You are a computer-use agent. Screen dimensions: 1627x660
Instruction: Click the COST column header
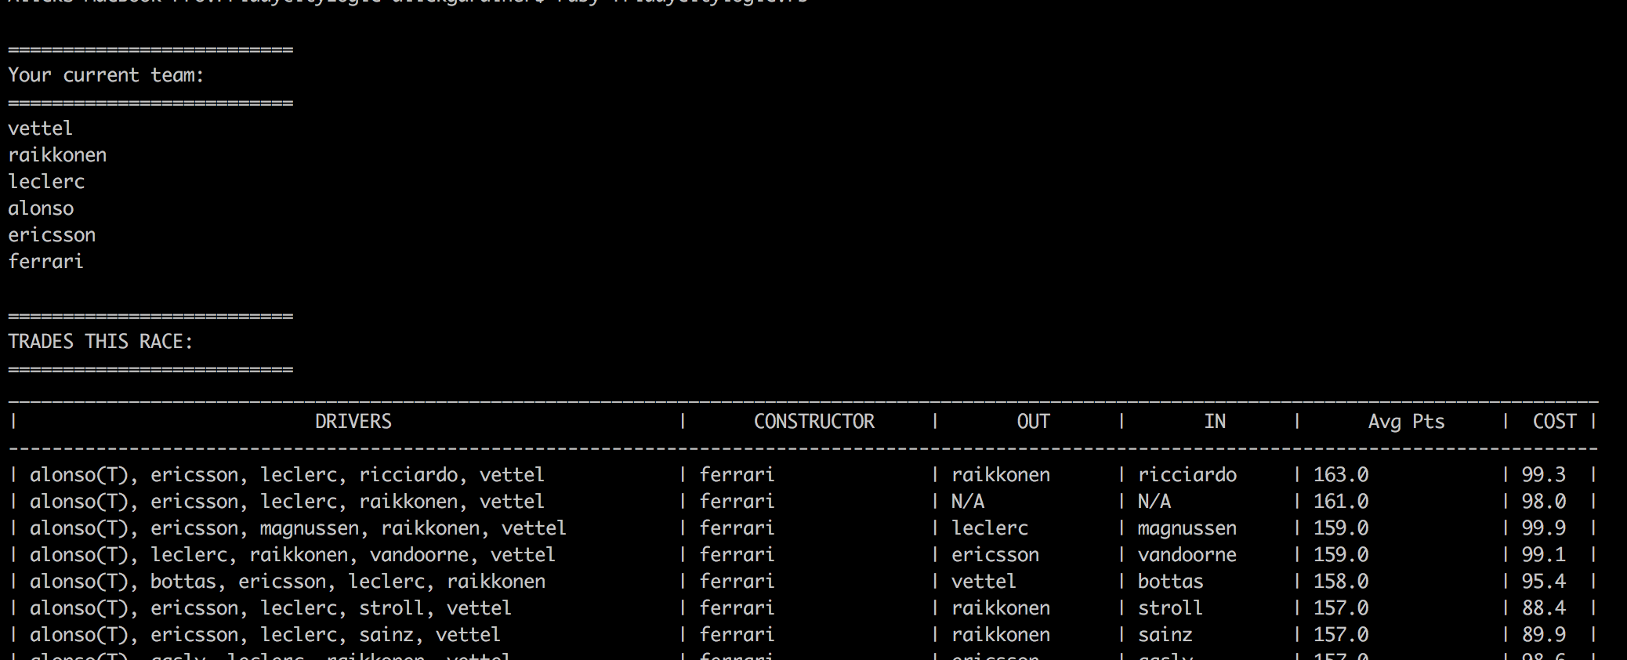click(x=1555, y=422)
